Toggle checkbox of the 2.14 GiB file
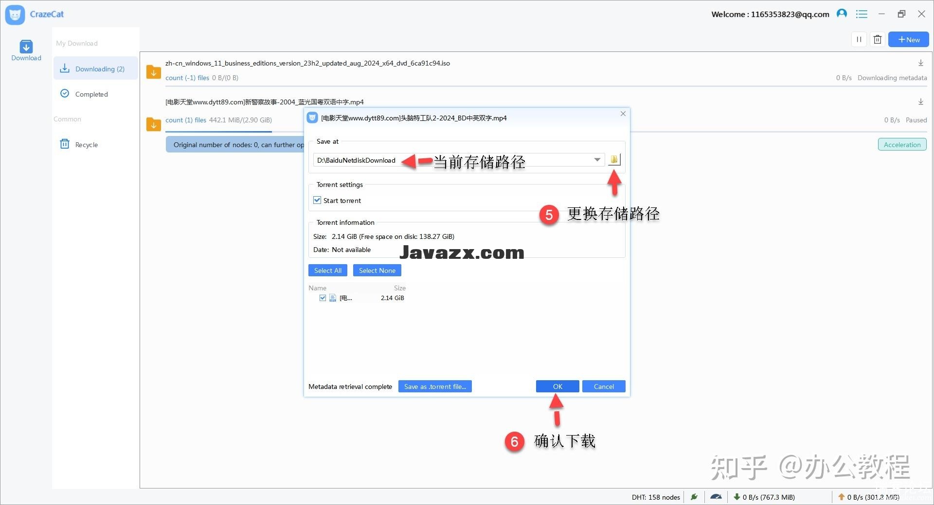Image resolution: width=934 pixels, height=505 pixels. [x=323, y=298]
